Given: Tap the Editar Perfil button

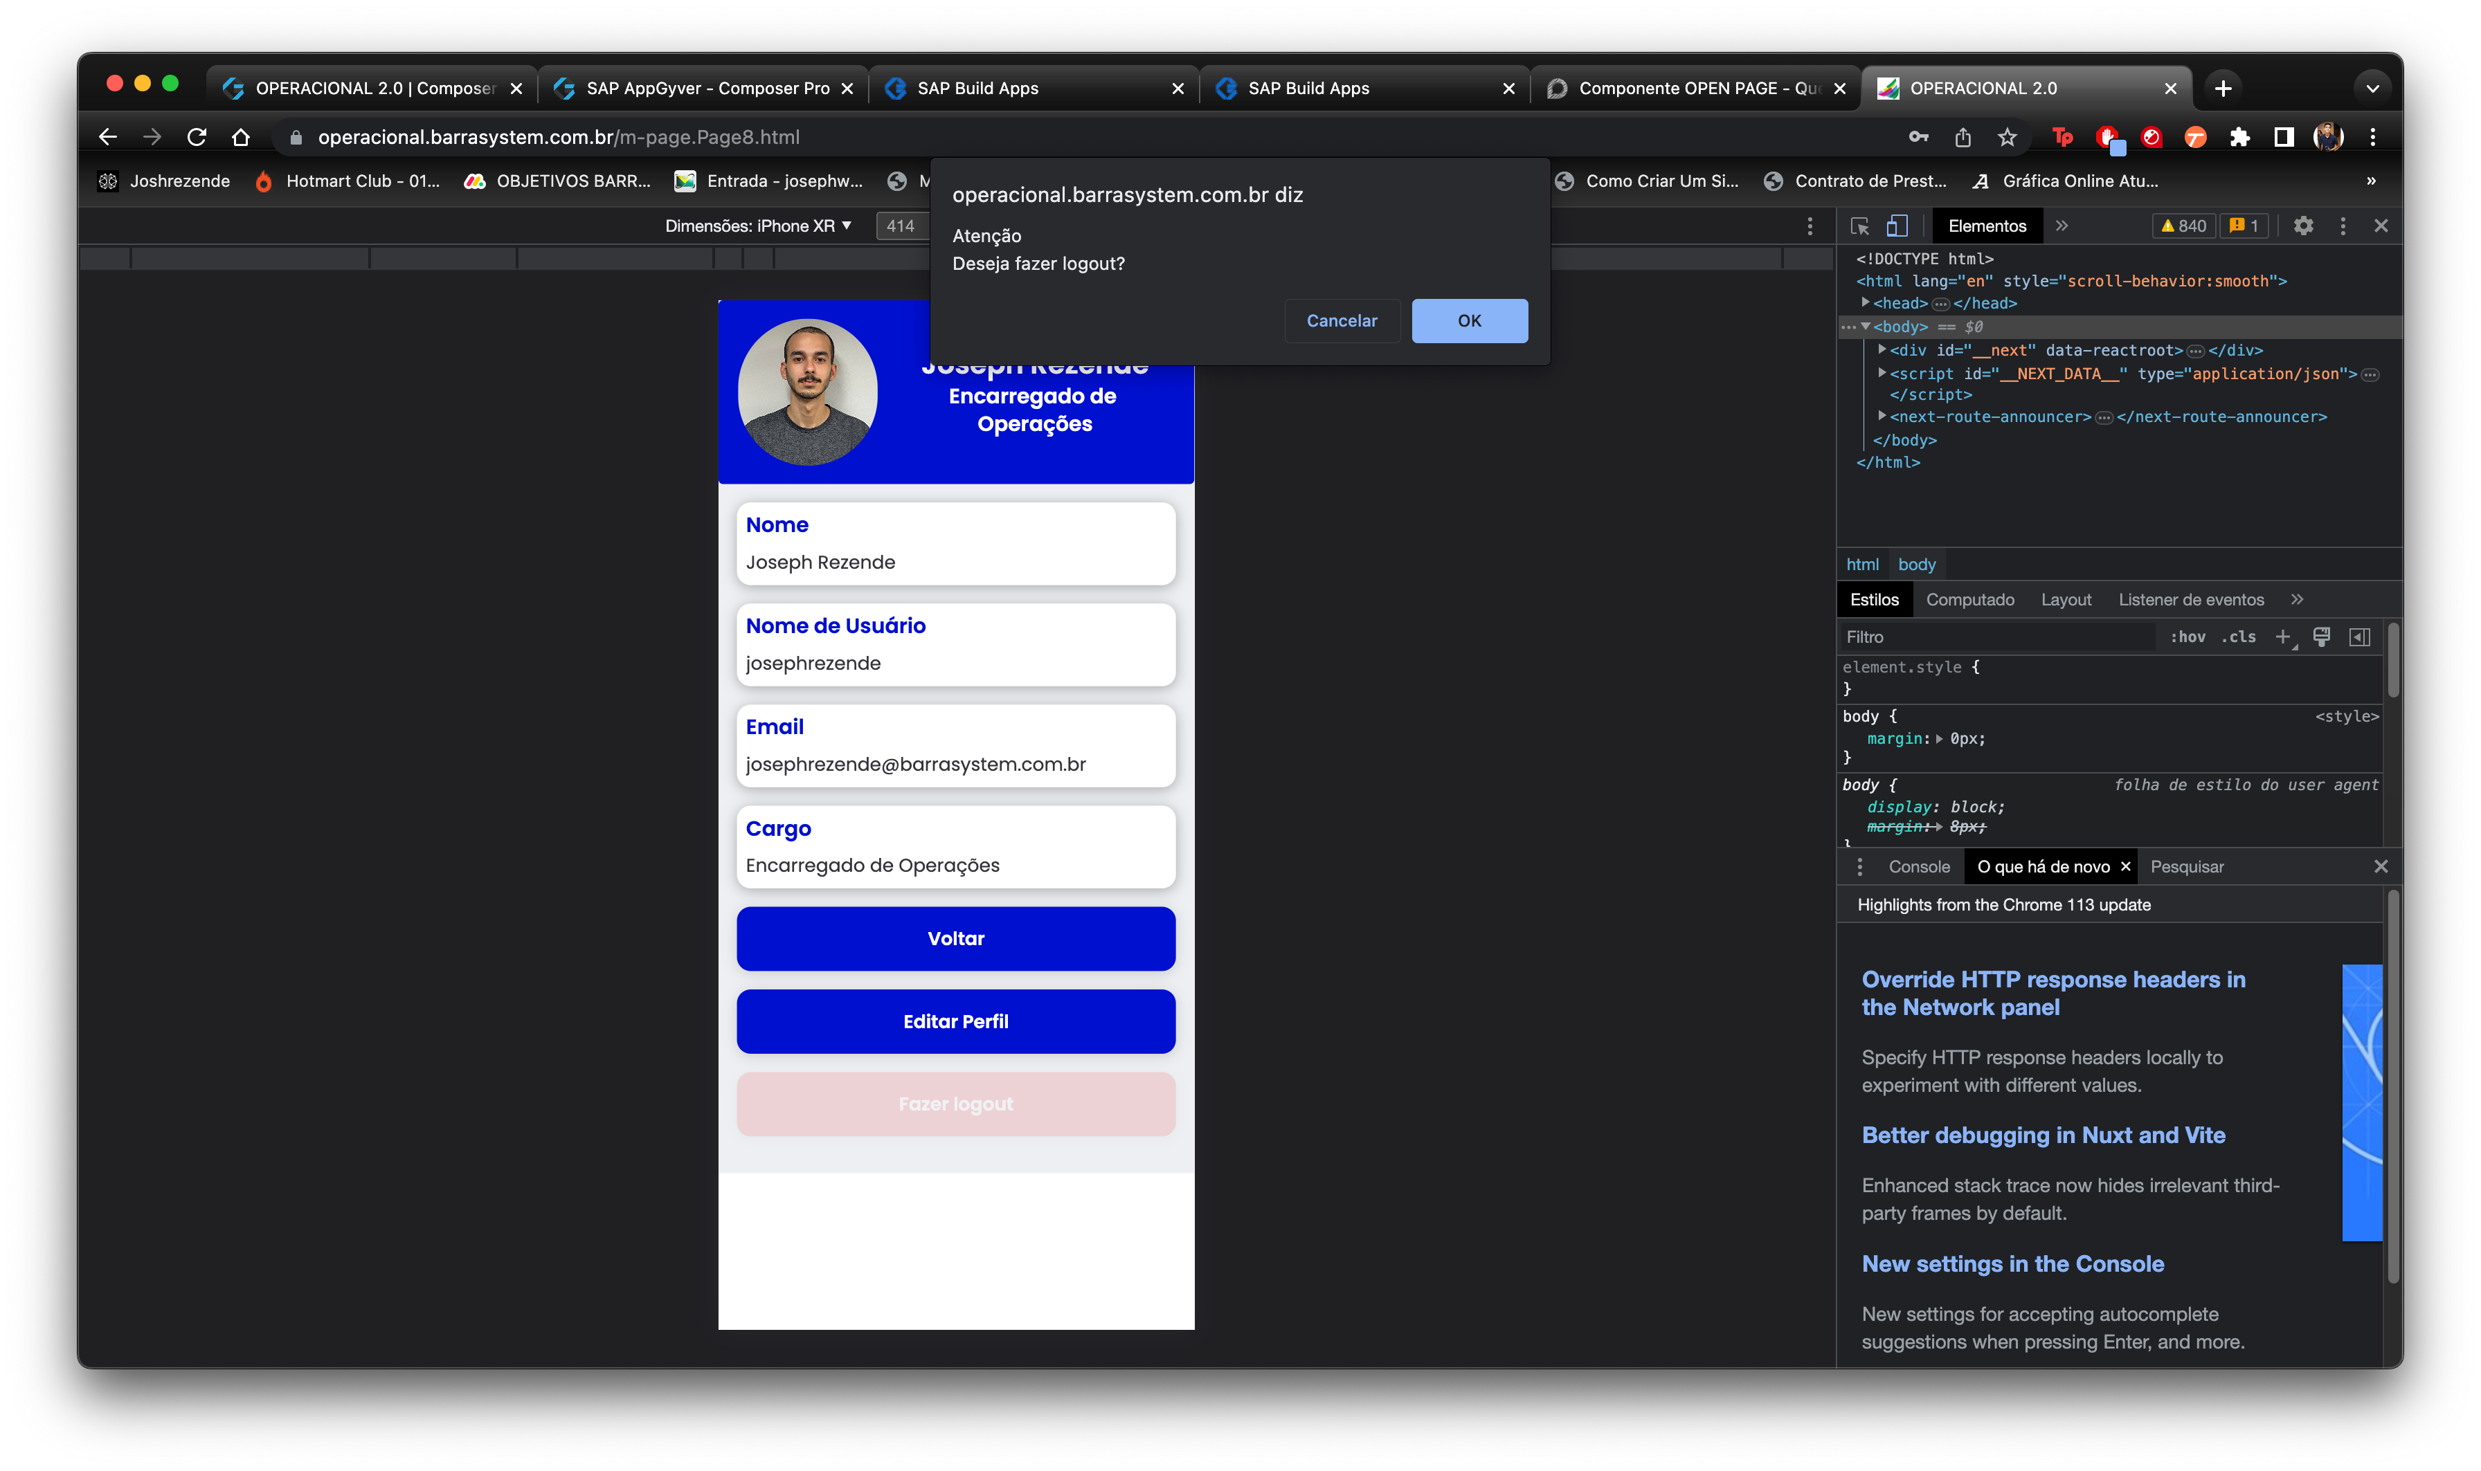Looking at the screenshot, I should coord(955,1021).
